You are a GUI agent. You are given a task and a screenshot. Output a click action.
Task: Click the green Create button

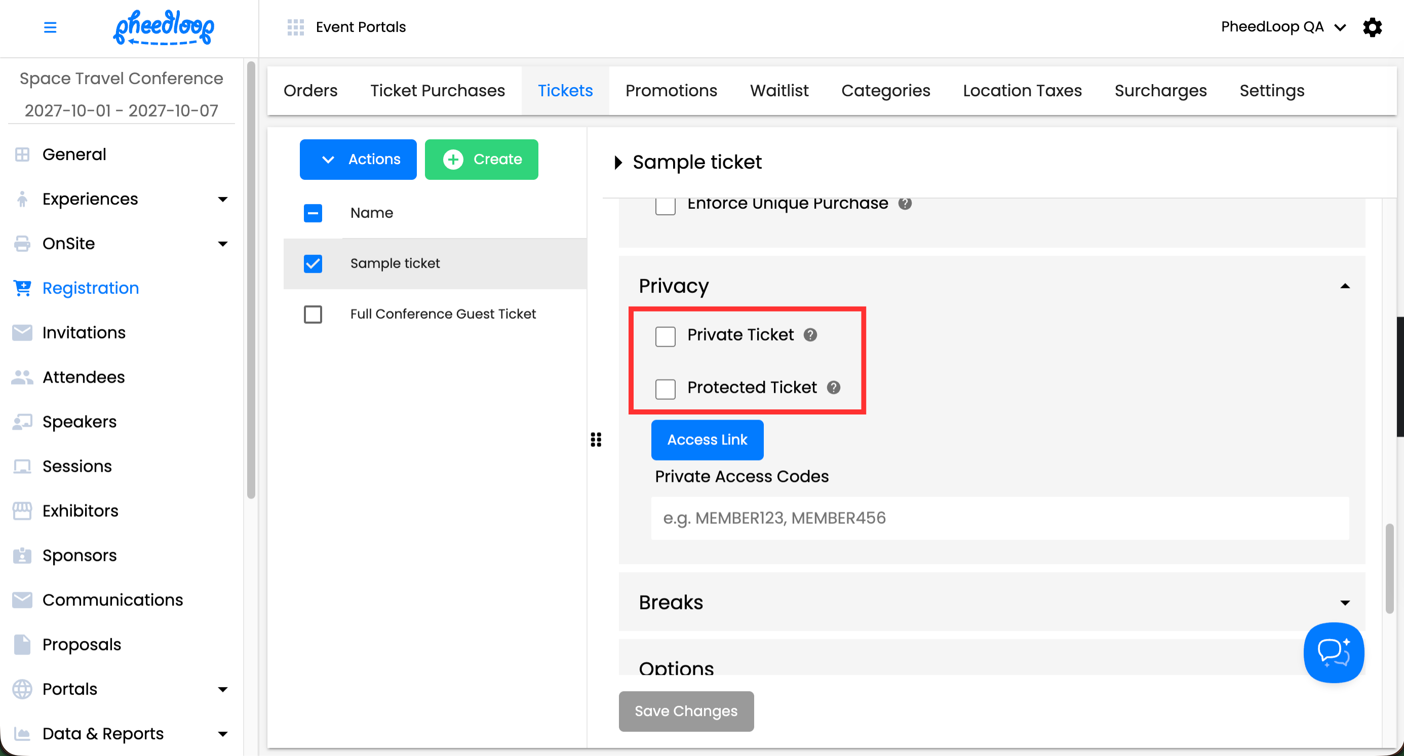click(x=481, y=159)
